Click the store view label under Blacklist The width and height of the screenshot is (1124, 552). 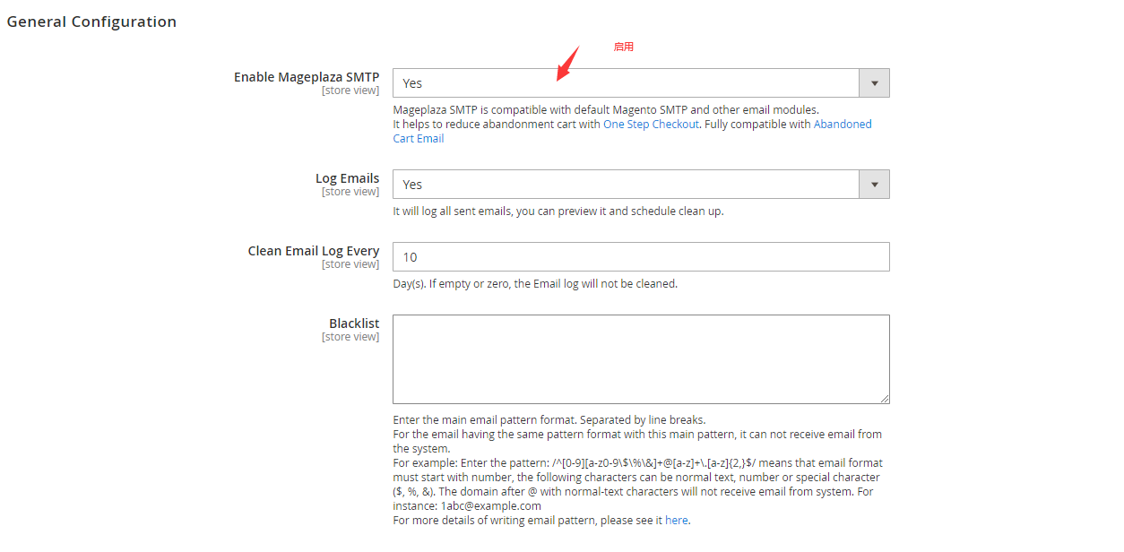(350, 336)
